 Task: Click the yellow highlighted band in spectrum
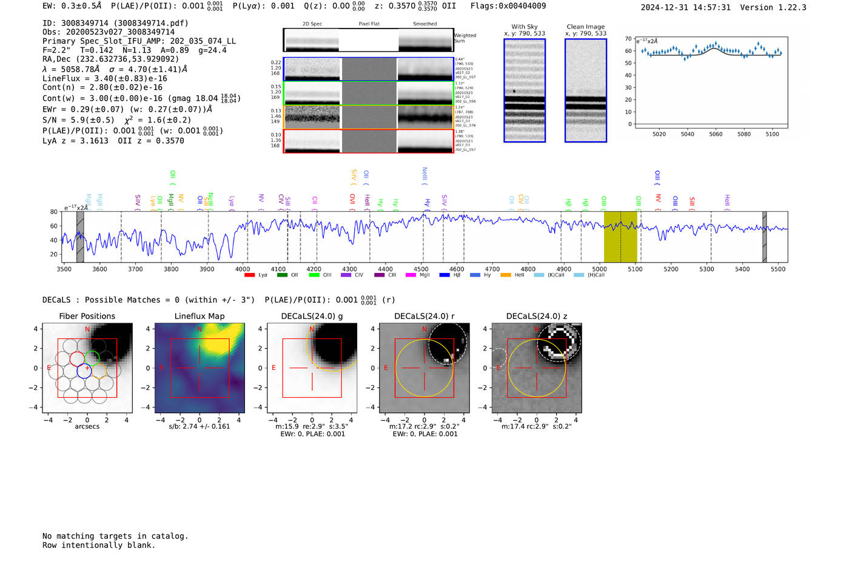tap(620, 237)
